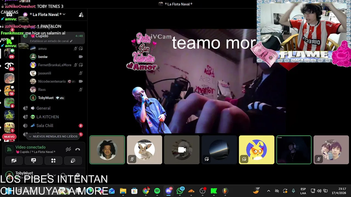Open the server with the 14 notifications badge
This screenshot has width=351, height=197.
click(9, 66)
